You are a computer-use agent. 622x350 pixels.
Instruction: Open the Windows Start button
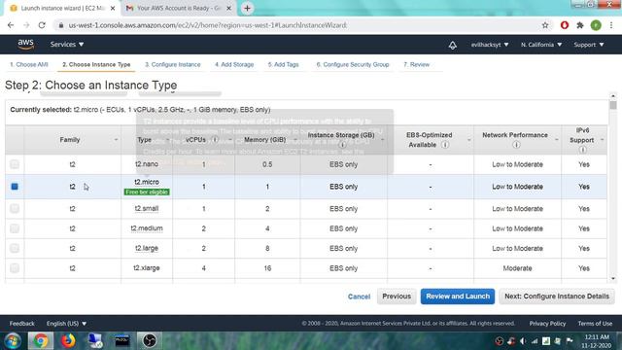click(x=13, y=341)
